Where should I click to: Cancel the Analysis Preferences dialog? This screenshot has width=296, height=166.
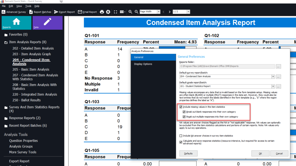click(279, 153)
